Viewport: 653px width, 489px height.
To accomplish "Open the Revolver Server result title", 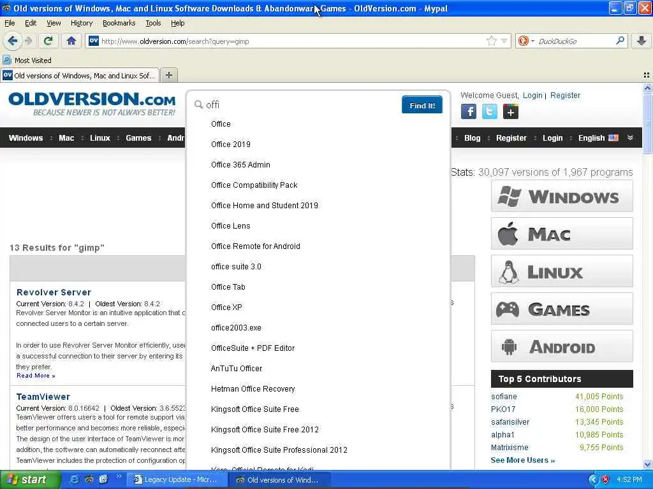I will click(54, 292).
